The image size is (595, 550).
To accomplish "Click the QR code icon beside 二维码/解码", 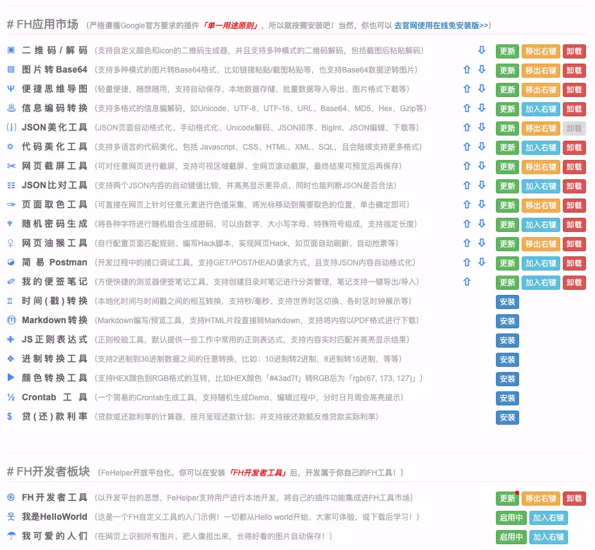I will click(11, 50).
